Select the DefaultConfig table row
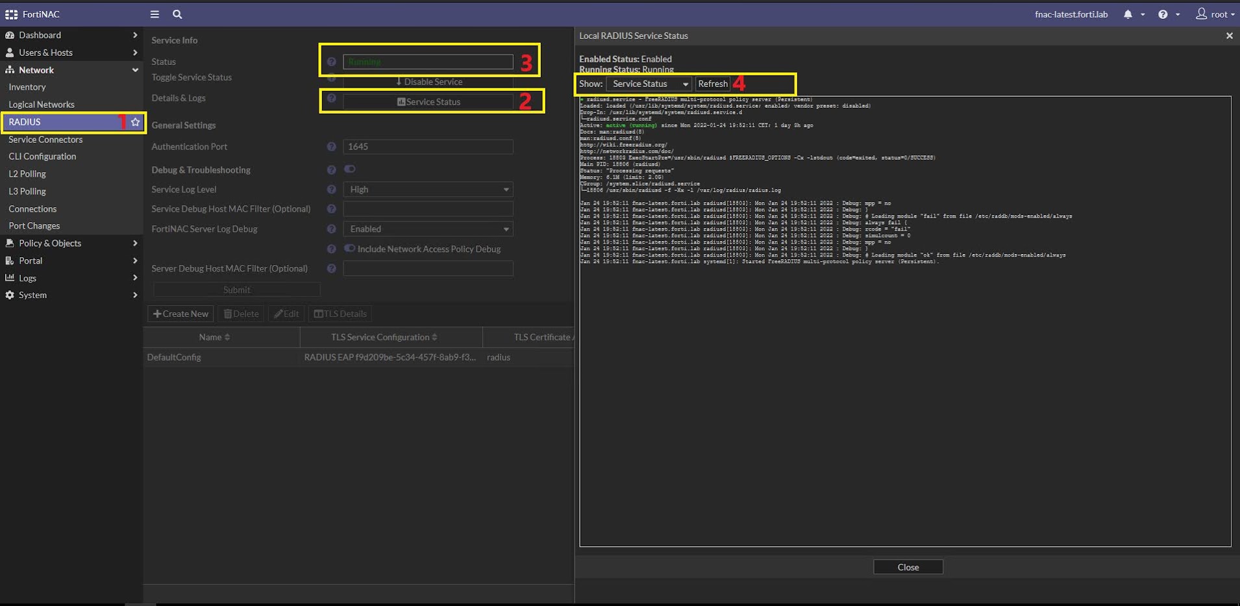The image size is (1240, 606). [358, 357]
